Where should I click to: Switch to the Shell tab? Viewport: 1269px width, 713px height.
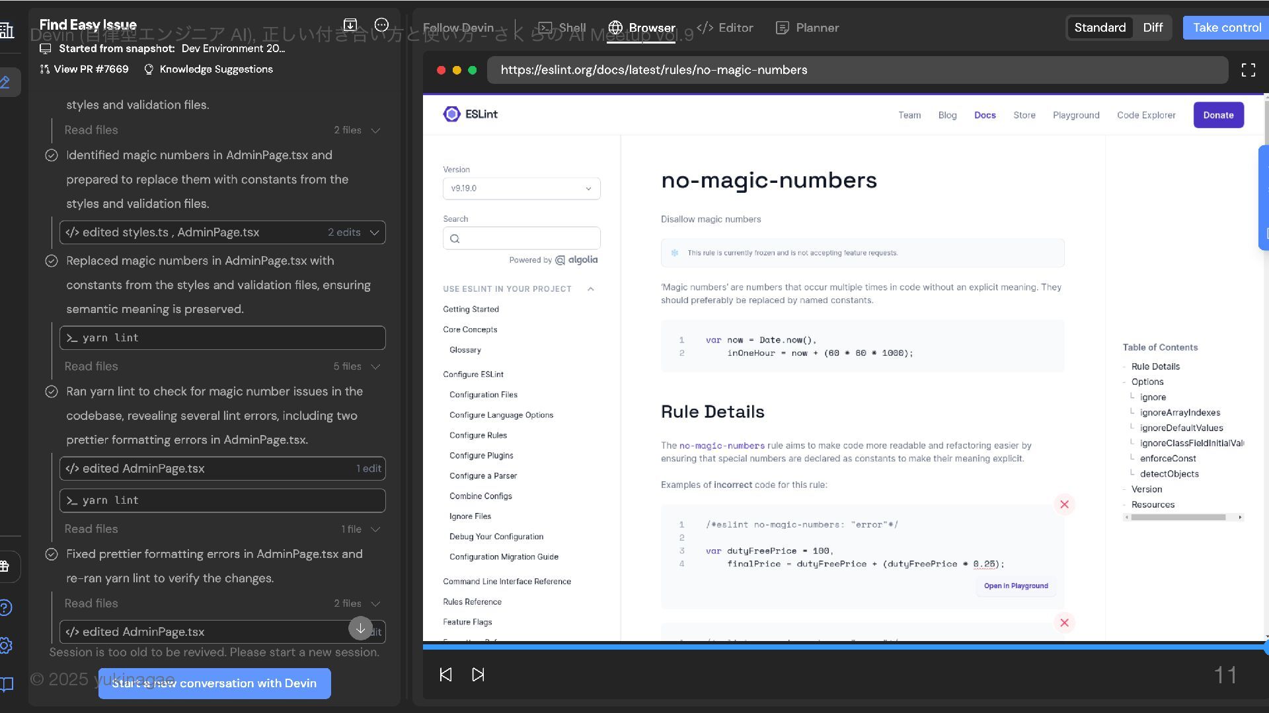click(x=562, y=28)
